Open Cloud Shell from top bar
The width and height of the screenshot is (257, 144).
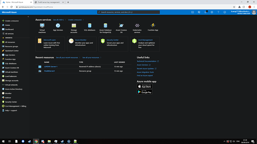(x=193, y=12)
